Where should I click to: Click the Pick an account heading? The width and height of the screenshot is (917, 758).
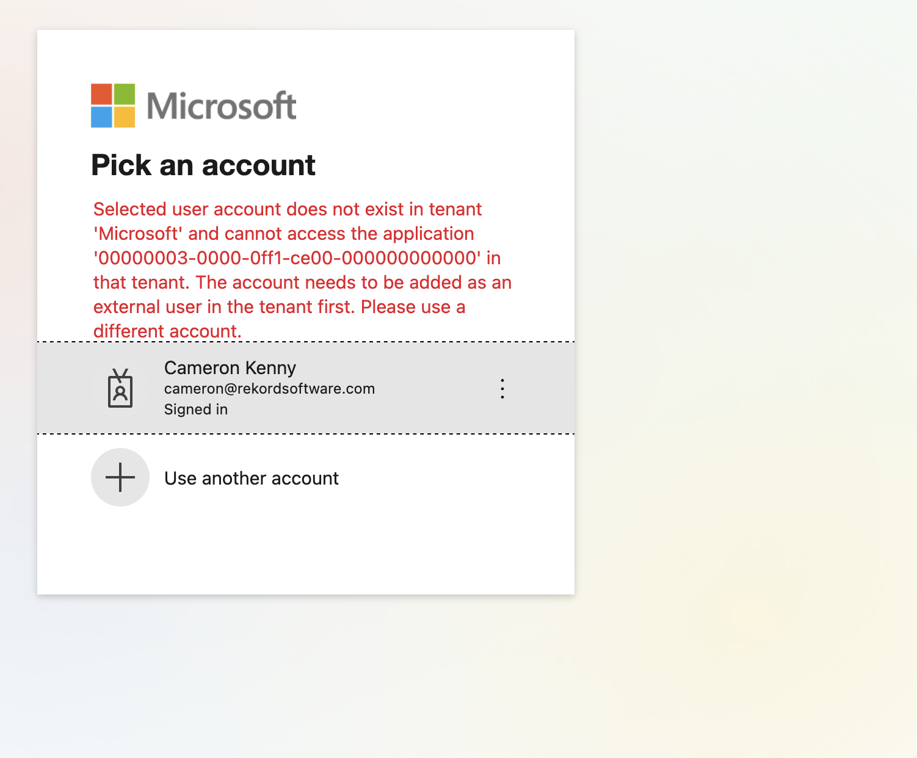click(203, 165)
